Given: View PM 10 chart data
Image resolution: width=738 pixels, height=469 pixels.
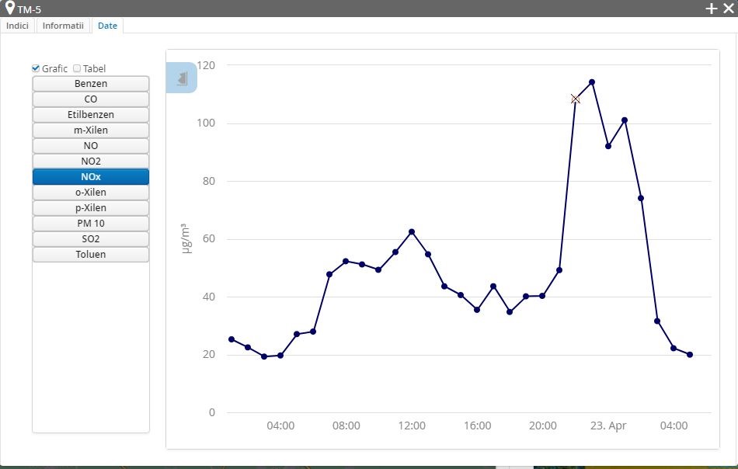Looking at the screenshot, I should click(x=91, y=224).
